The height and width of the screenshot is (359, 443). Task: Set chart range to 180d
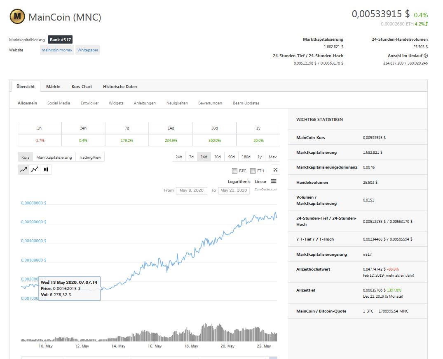tap(246, 157)
